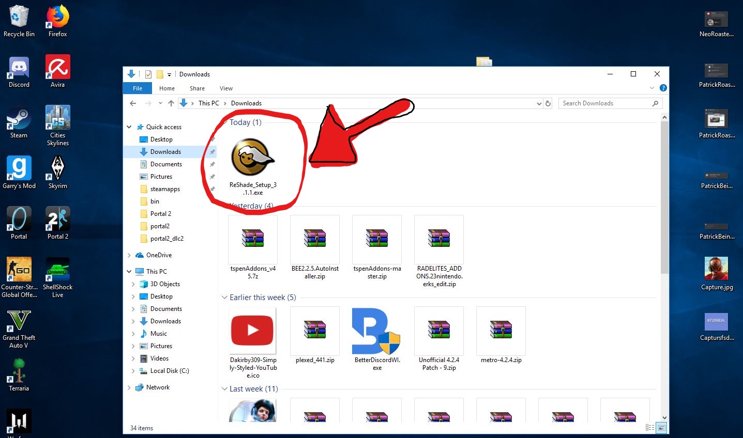
Task: Collapse the Quick access tree node
Action: (x=129, y=127)
